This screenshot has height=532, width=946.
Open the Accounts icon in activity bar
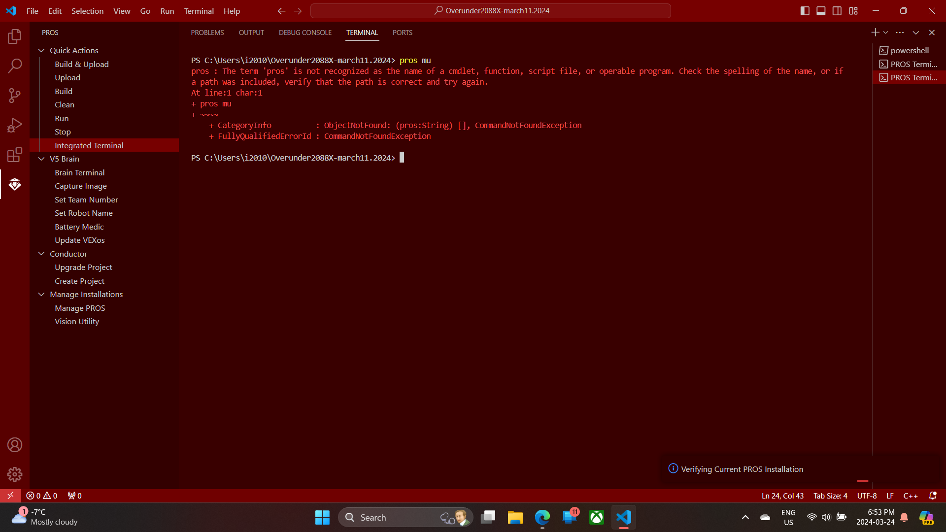point(15,445)
